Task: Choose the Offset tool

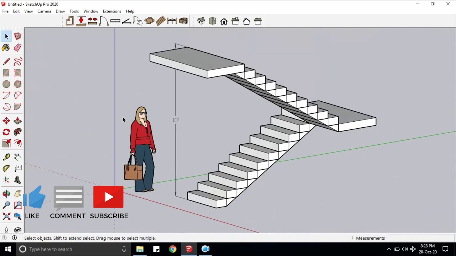Action: point(18,143)
